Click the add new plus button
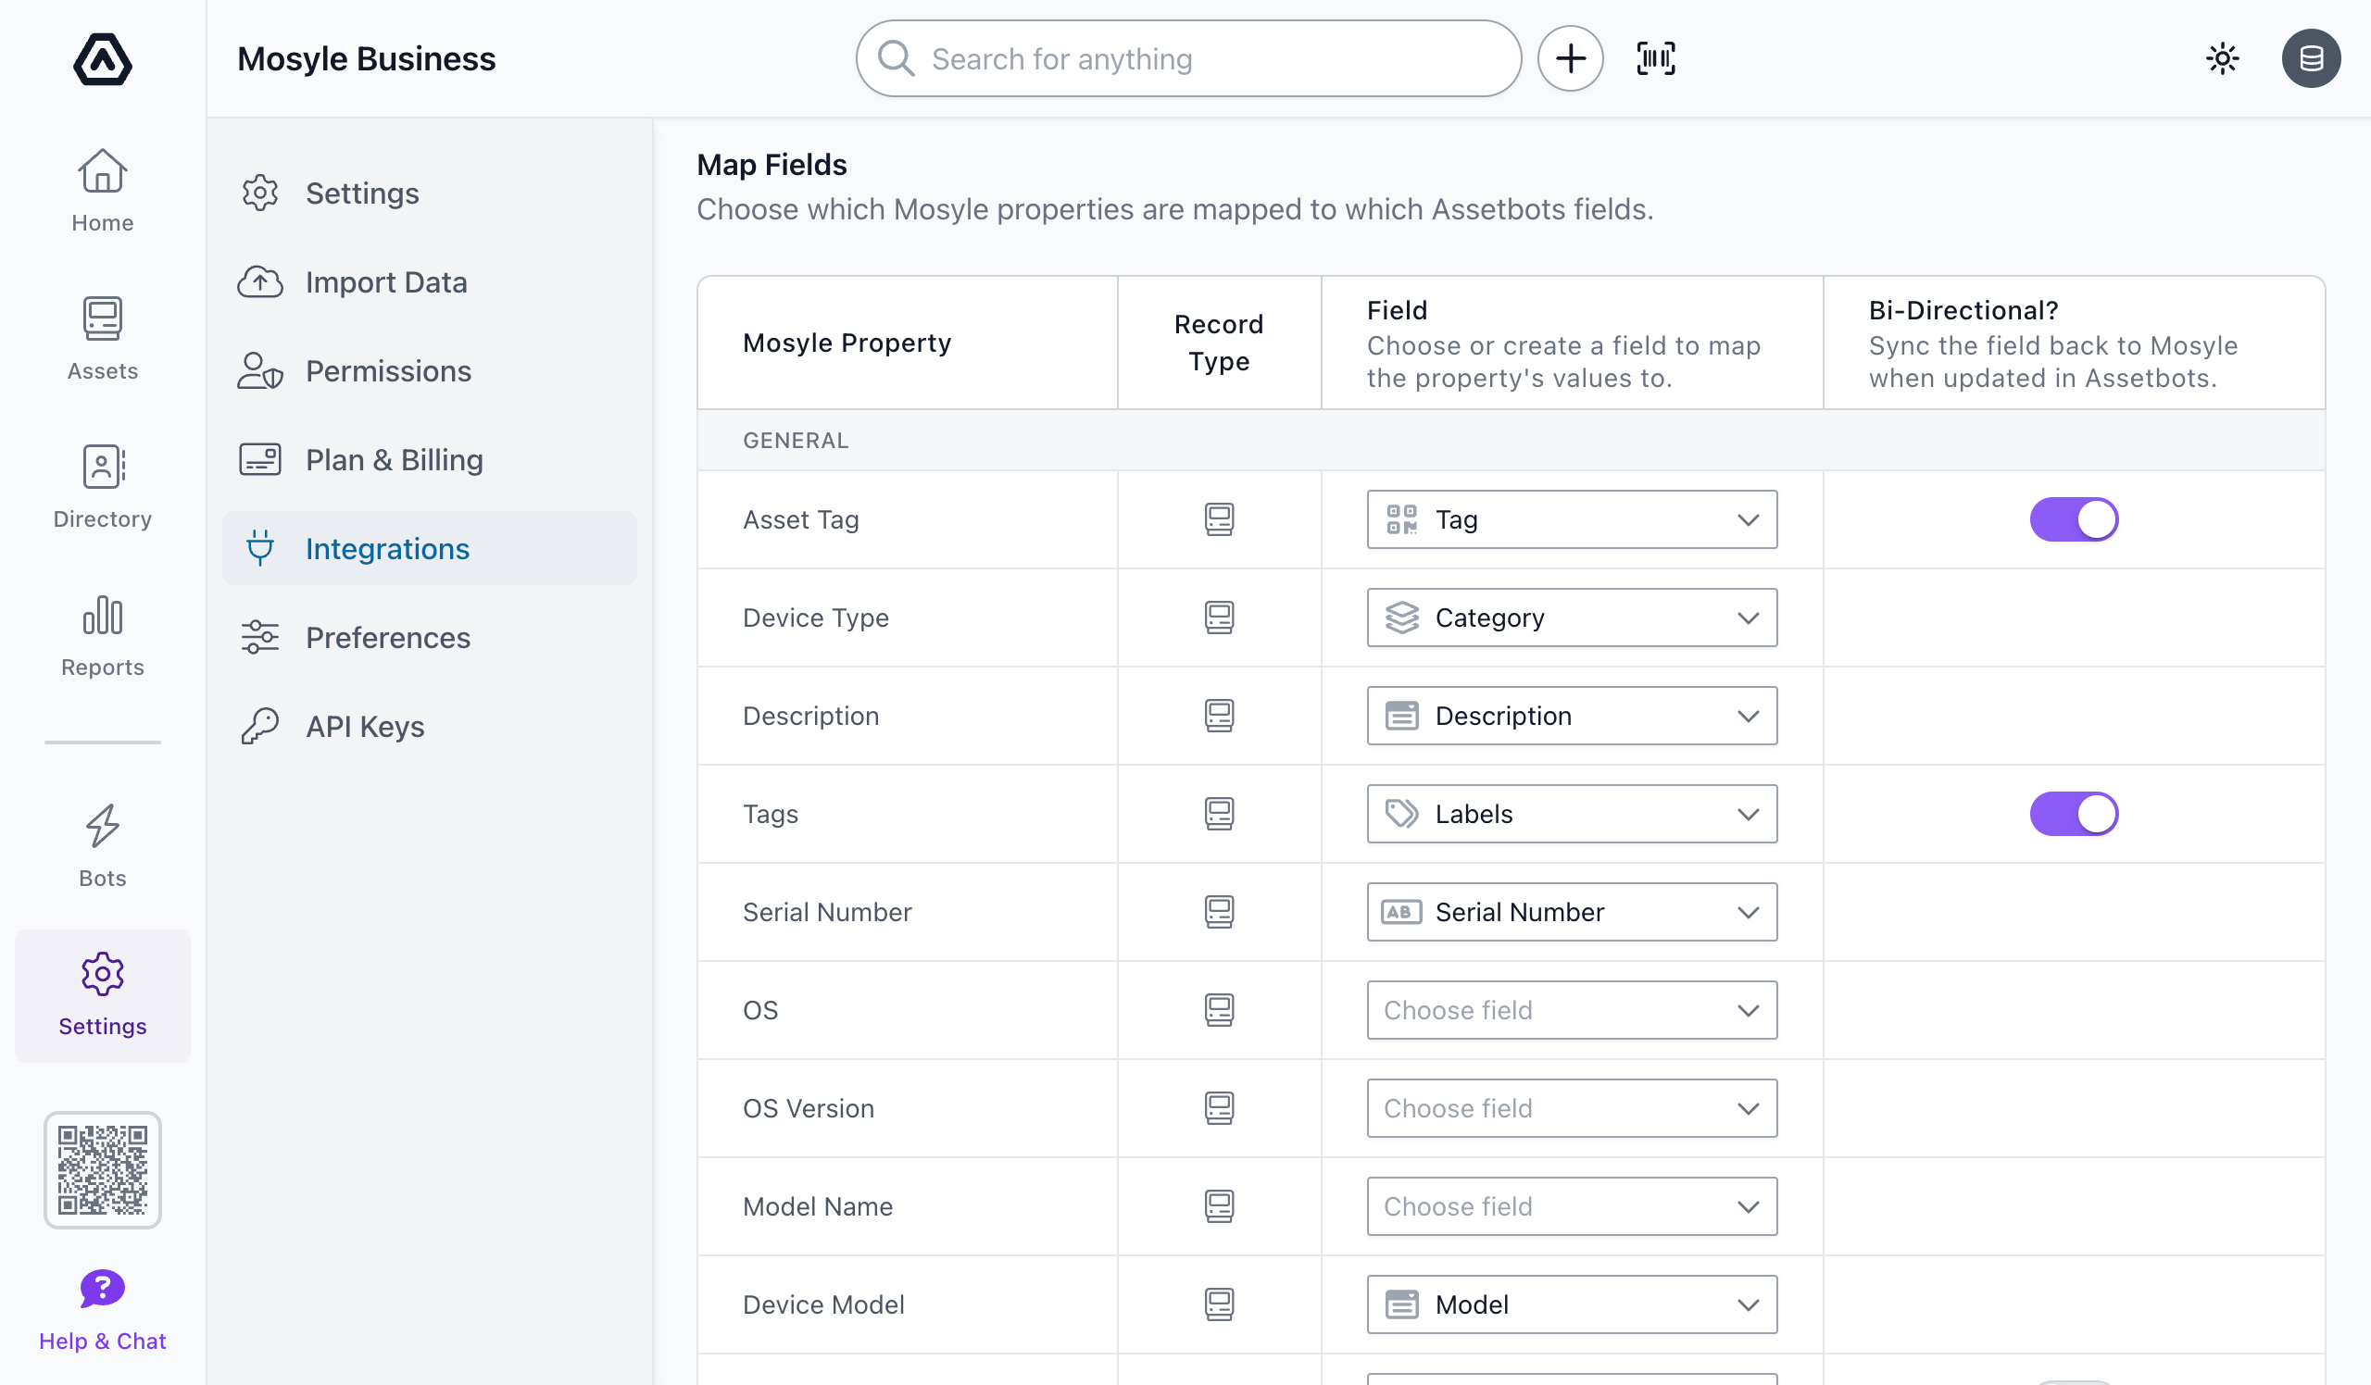 click(1570, 59)
